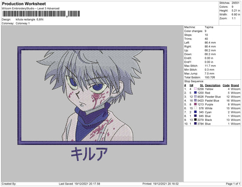The height and width of the screenshot is (187, 242).
Task: Click the Machine value 'Tajima'
Action: [x=209, y=27]
